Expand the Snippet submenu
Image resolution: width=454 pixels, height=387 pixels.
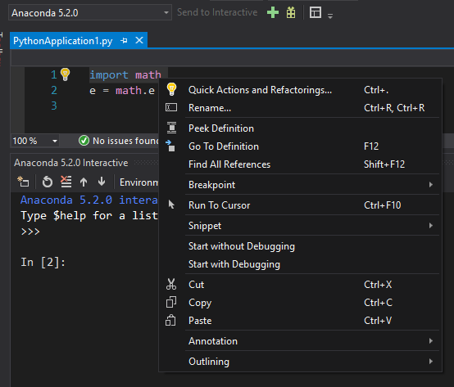point(300,226)
